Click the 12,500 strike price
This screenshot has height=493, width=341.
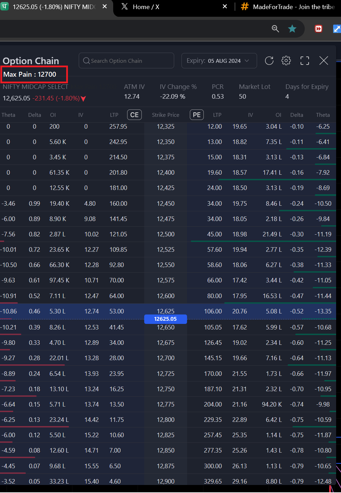click(165, 234)
